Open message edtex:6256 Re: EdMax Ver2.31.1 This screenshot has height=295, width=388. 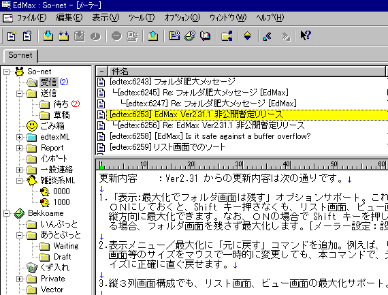208,125
